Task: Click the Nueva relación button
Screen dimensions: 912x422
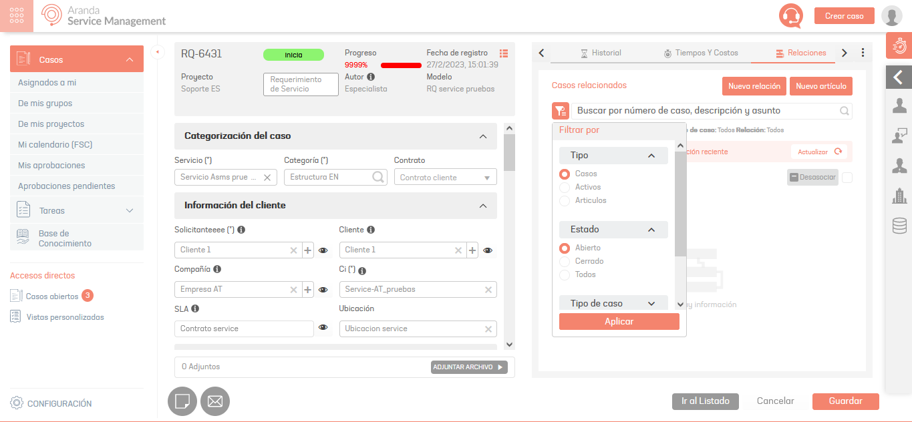Action: pos(754,86)
